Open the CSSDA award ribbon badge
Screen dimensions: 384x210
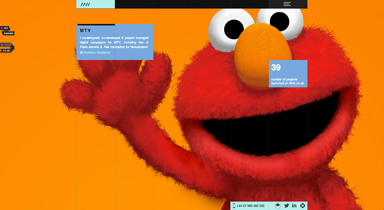[7, 47]
